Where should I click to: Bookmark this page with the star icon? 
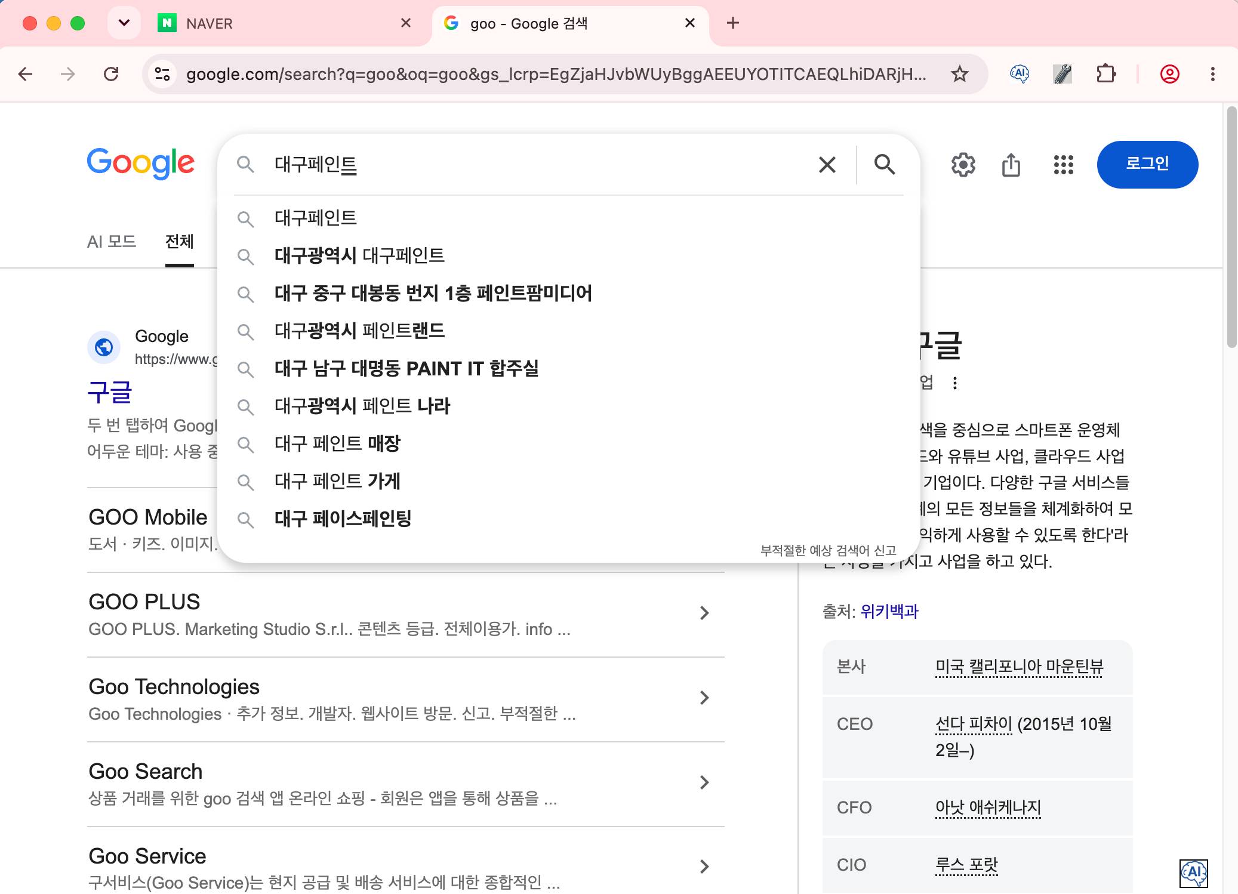[x=959, y=74]
